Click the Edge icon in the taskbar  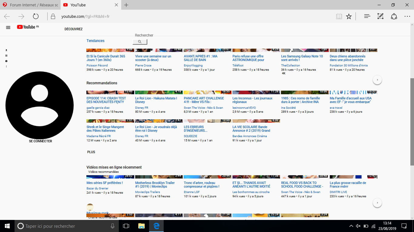[x=156, y=226]
